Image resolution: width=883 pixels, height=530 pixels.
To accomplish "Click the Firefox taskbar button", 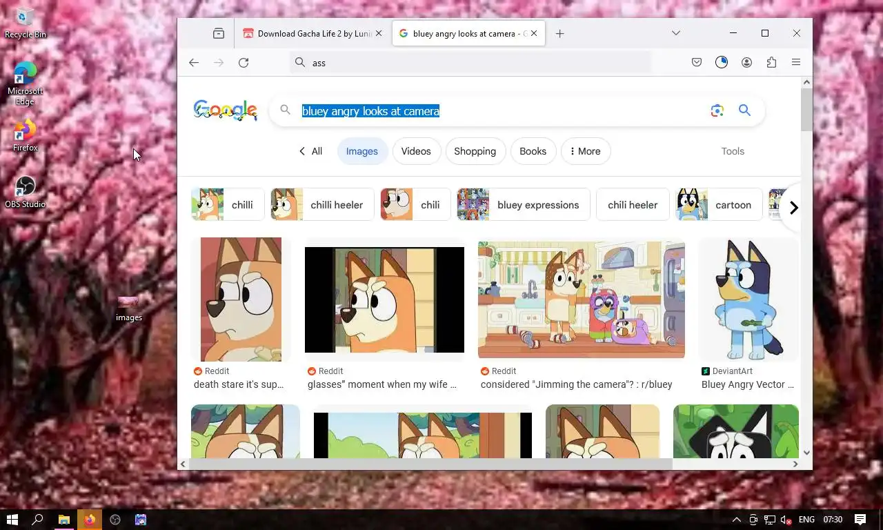I will click(89, 520).
